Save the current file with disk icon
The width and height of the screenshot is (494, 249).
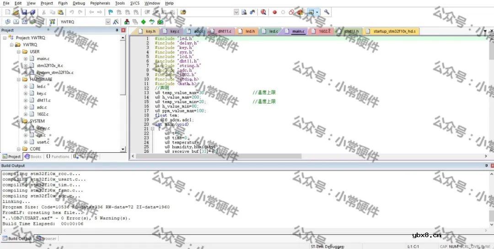coord(24,12)
